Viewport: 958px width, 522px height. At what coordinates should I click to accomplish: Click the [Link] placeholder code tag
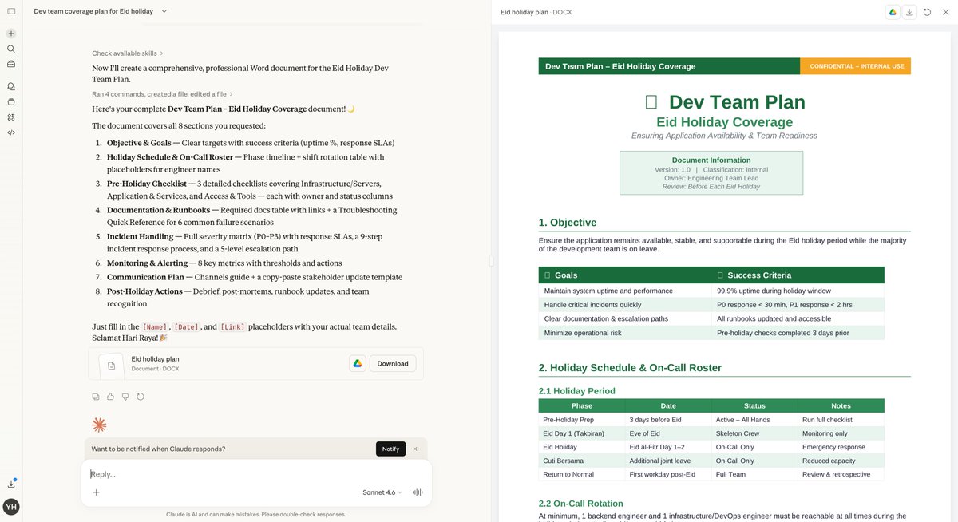pyautogui.click(x=232, y=327)
